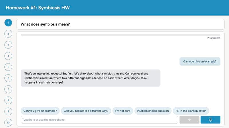Focus the "Type here or use the microphone" field

coord(99,120)
